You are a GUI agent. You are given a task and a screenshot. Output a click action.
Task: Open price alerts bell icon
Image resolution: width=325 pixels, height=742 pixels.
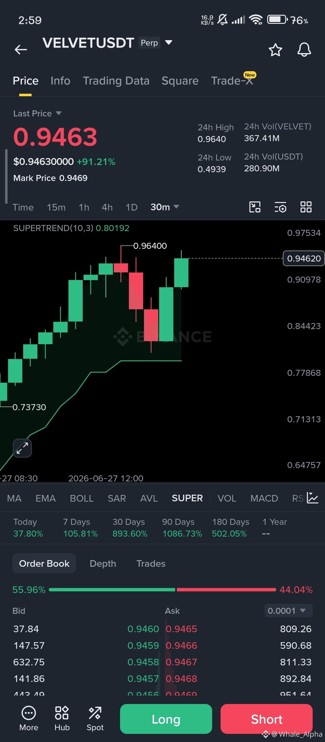click(x=304, y=50)
